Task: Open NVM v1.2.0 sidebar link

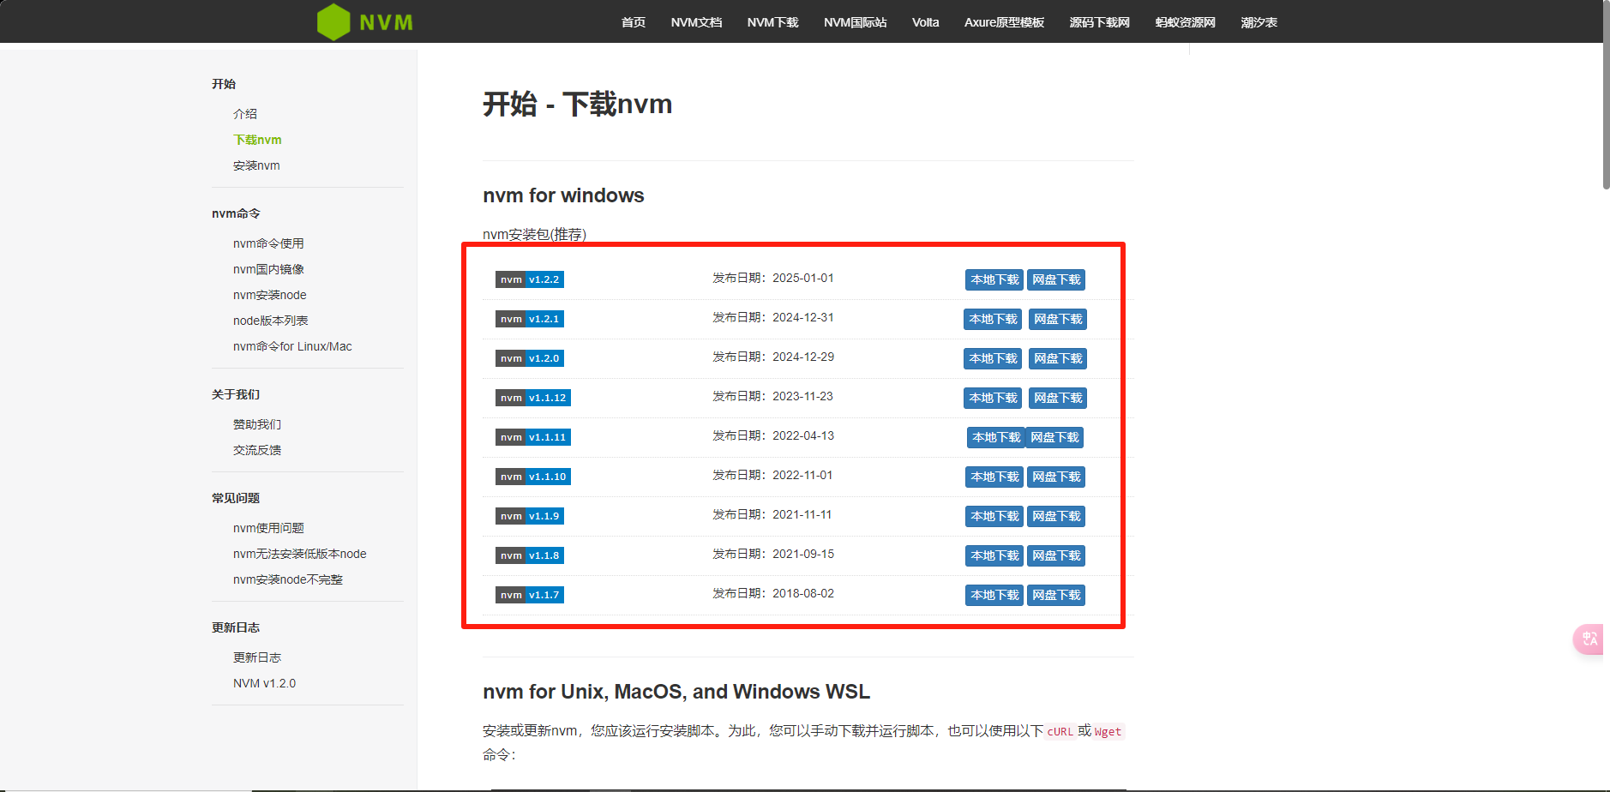Action: (x=264, y=683)
